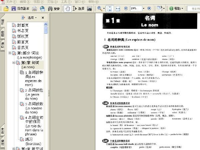The height and width of the screenshot is (150, 200).
Task: Click the Email globe icon in toolbar
Action: (42, 9)
